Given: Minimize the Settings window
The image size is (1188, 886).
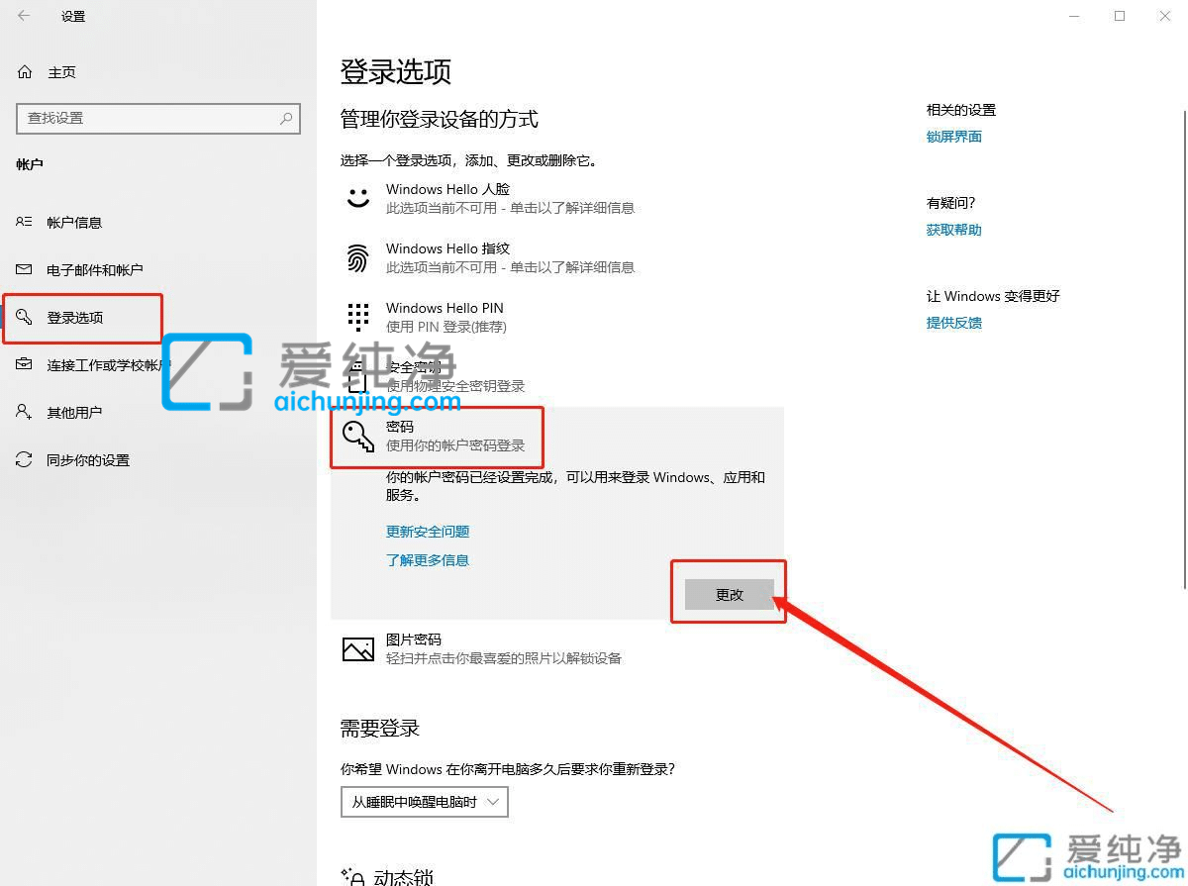Looking at the screenshot, I should point(1074,16).
